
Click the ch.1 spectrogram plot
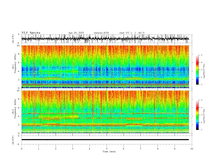[x=105, y=67]
